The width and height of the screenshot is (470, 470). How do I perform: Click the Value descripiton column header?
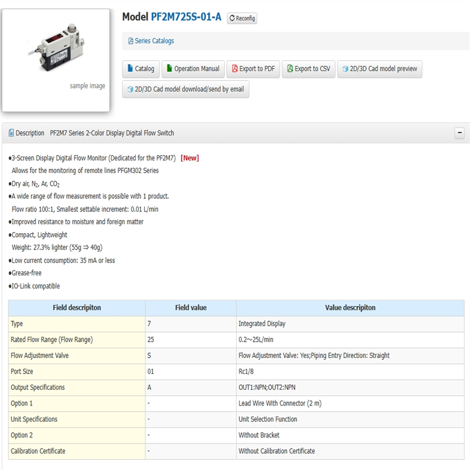coord(350,308)
